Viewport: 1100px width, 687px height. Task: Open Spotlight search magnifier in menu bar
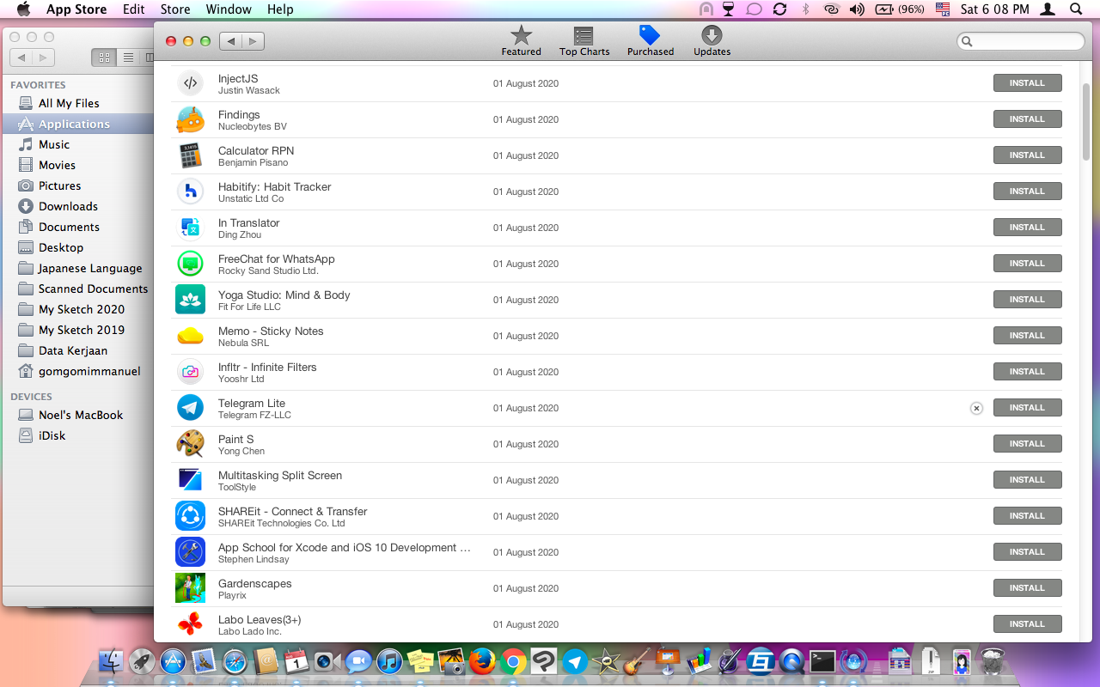[1076, 9]
